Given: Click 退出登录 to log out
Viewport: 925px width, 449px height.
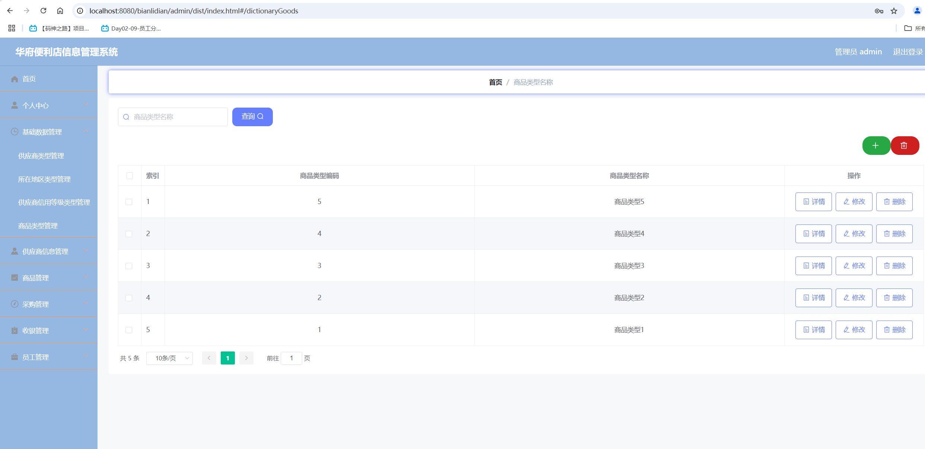Looking at the screenshot, I should point(908,52).
